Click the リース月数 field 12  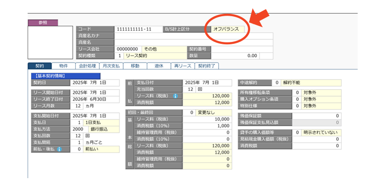pos(77,106)
